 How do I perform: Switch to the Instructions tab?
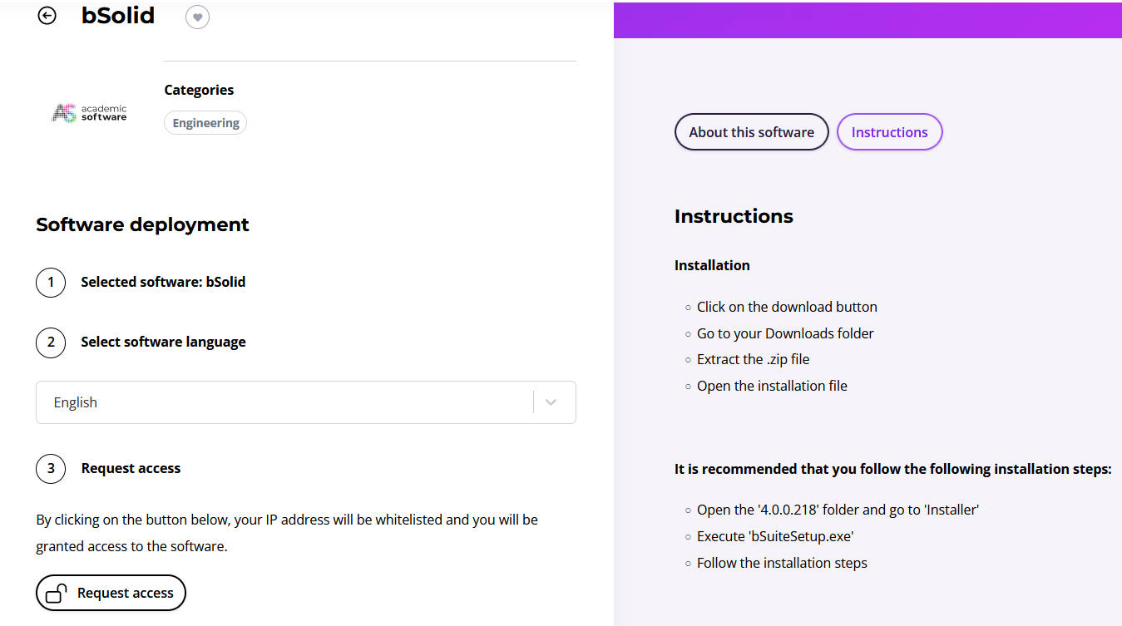pyautogui.click(x=889, y=131)
